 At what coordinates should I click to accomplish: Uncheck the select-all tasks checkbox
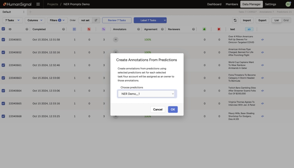coord(3,29)
